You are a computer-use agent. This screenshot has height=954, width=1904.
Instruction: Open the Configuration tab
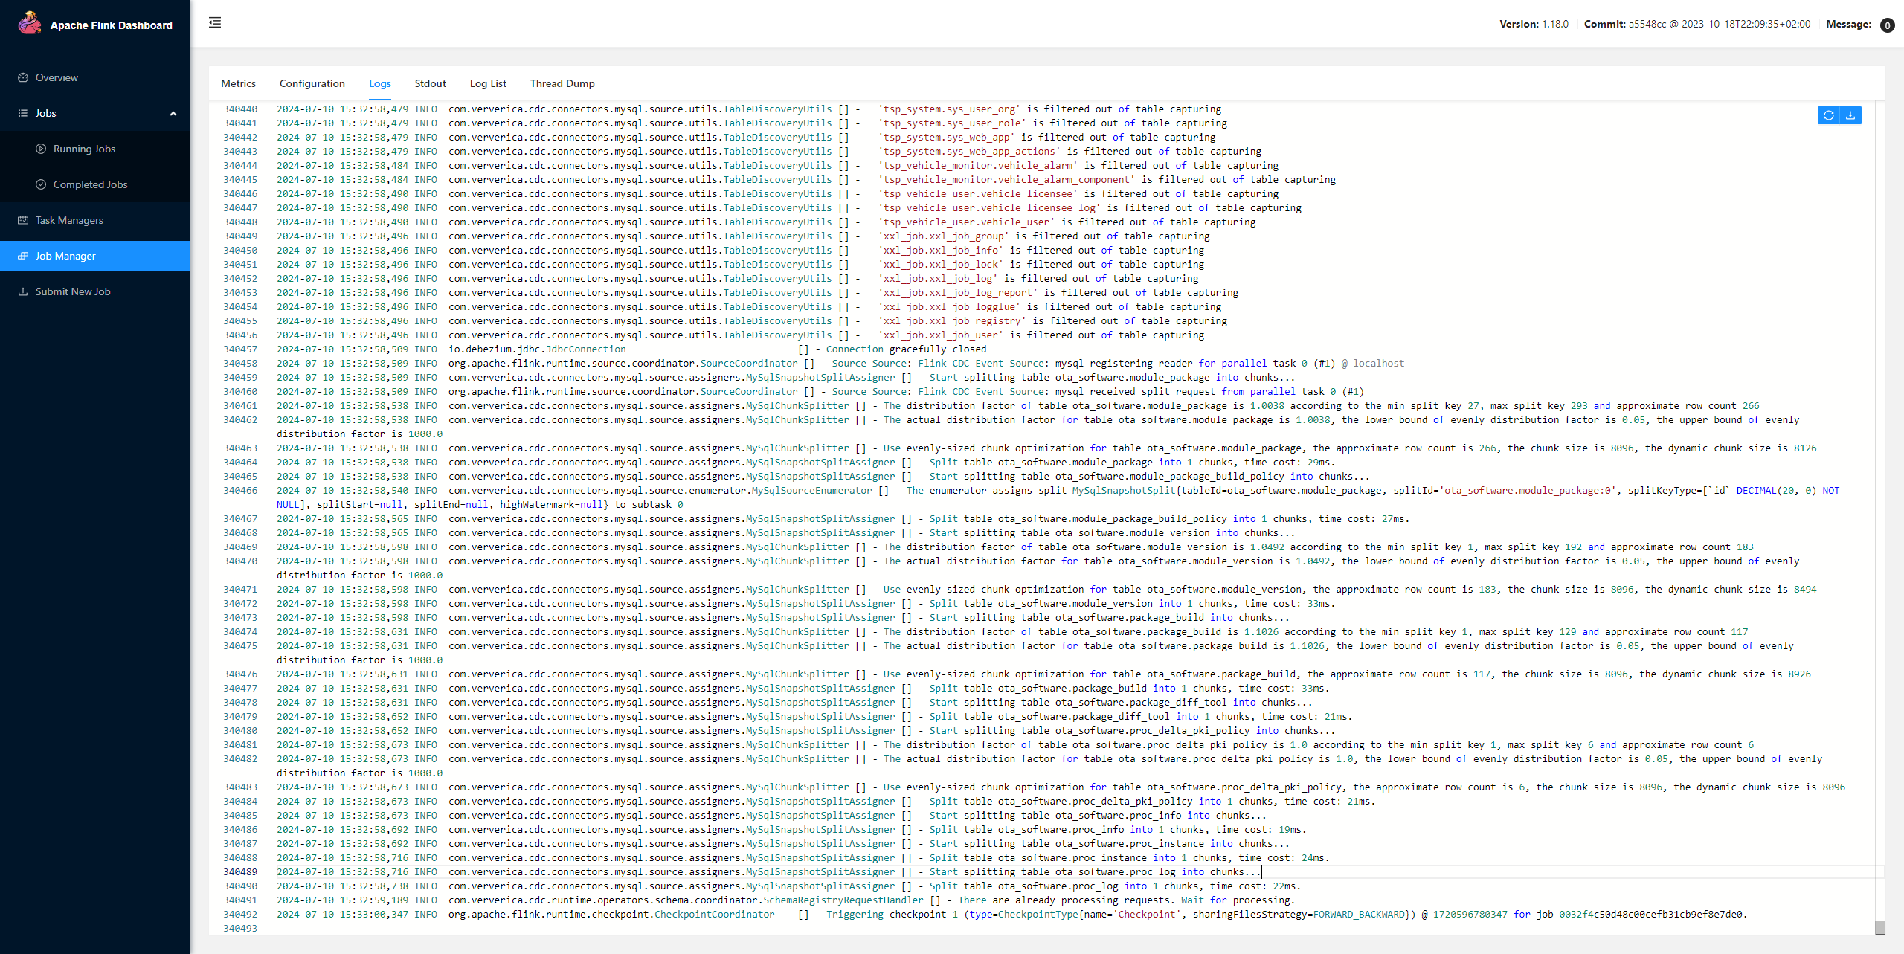pos(312,83)
